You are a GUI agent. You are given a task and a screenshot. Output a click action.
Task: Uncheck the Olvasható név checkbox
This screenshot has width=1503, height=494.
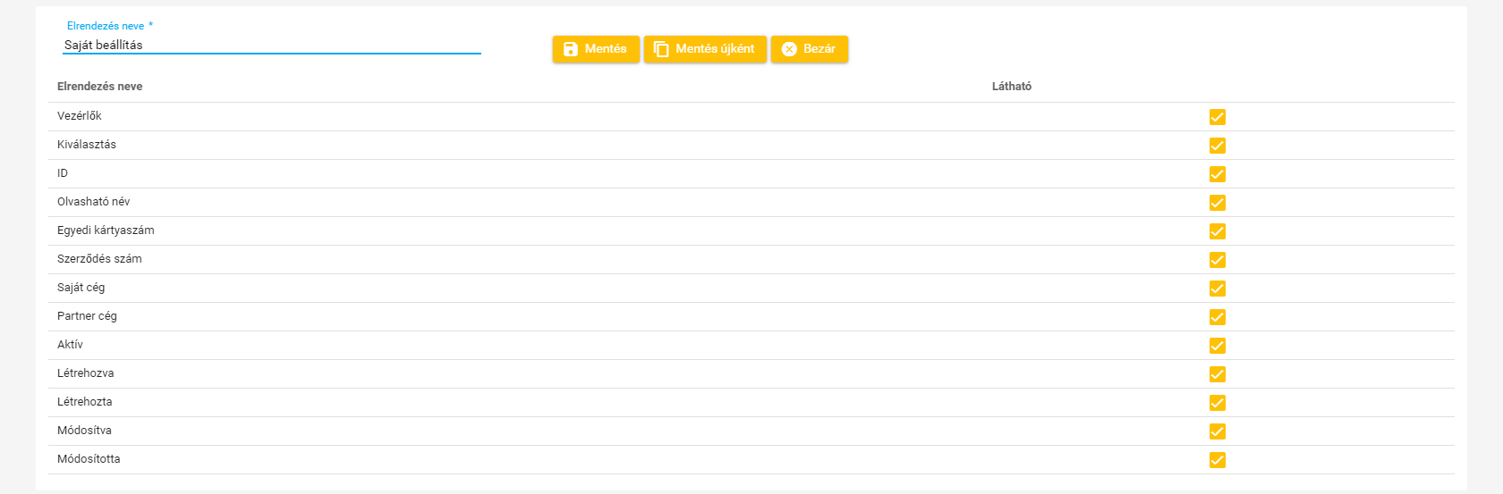(1217, 203)
